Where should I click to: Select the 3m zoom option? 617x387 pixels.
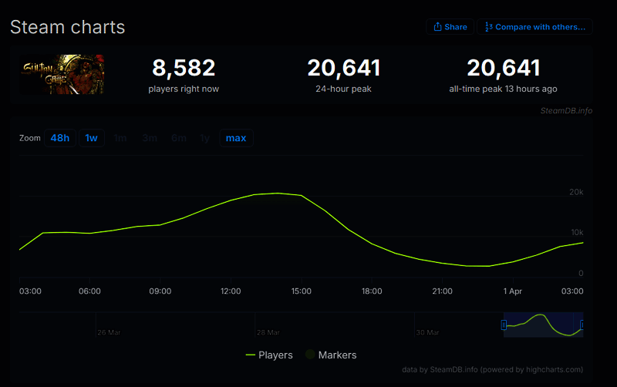[150, 138]
